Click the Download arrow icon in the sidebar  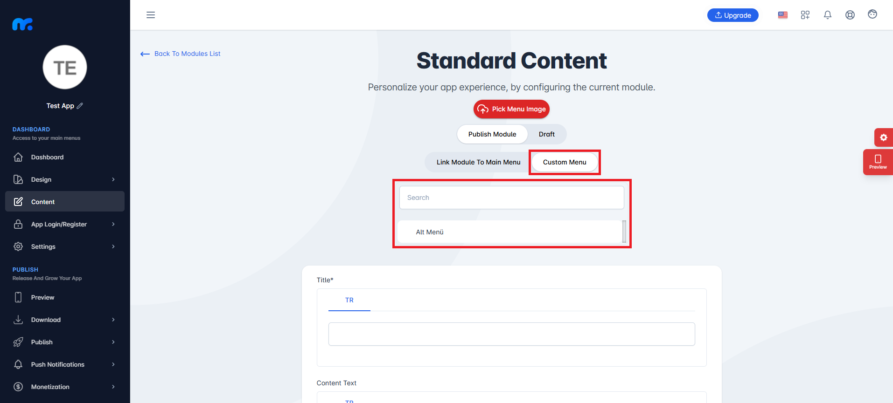18,320
